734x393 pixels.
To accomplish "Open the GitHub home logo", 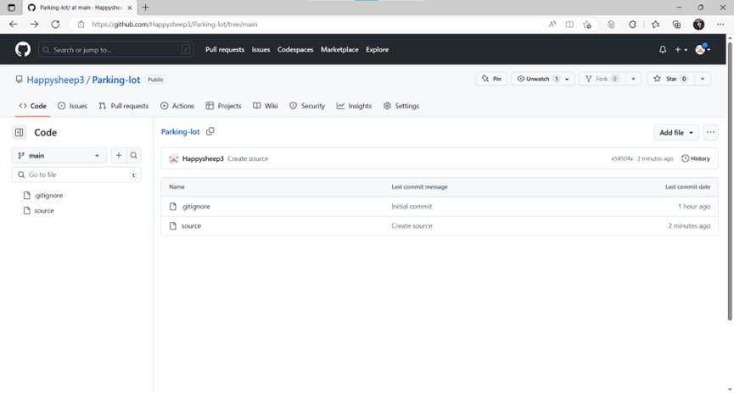I will click(x=22, y=49).
